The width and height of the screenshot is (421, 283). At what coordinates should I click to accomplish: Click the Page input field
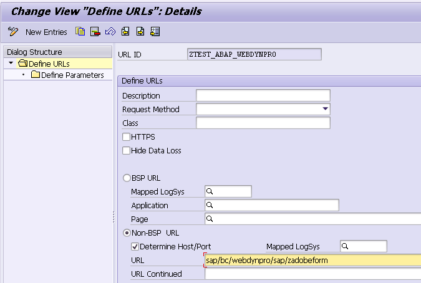(x=313, y=219)
